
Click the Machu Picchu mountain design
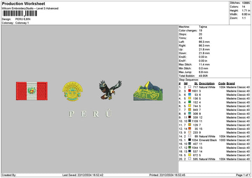pos(148,91)
